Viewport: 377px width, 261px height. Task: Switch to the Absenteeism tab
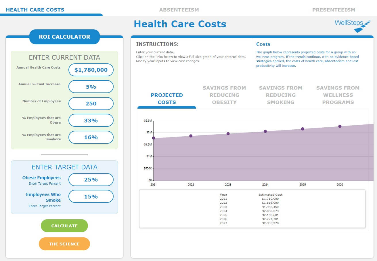point(179,10)
